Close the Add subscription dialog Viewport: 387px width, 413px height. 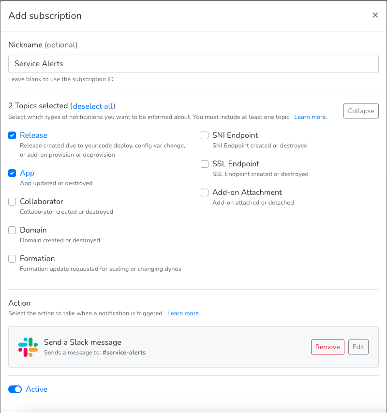375,15
